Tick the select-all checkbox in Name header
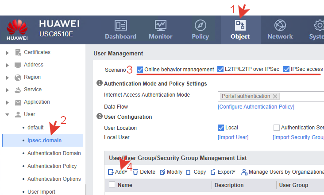Image resolution: width=324 pixels, height=195 pixels. tap(112, 185)
